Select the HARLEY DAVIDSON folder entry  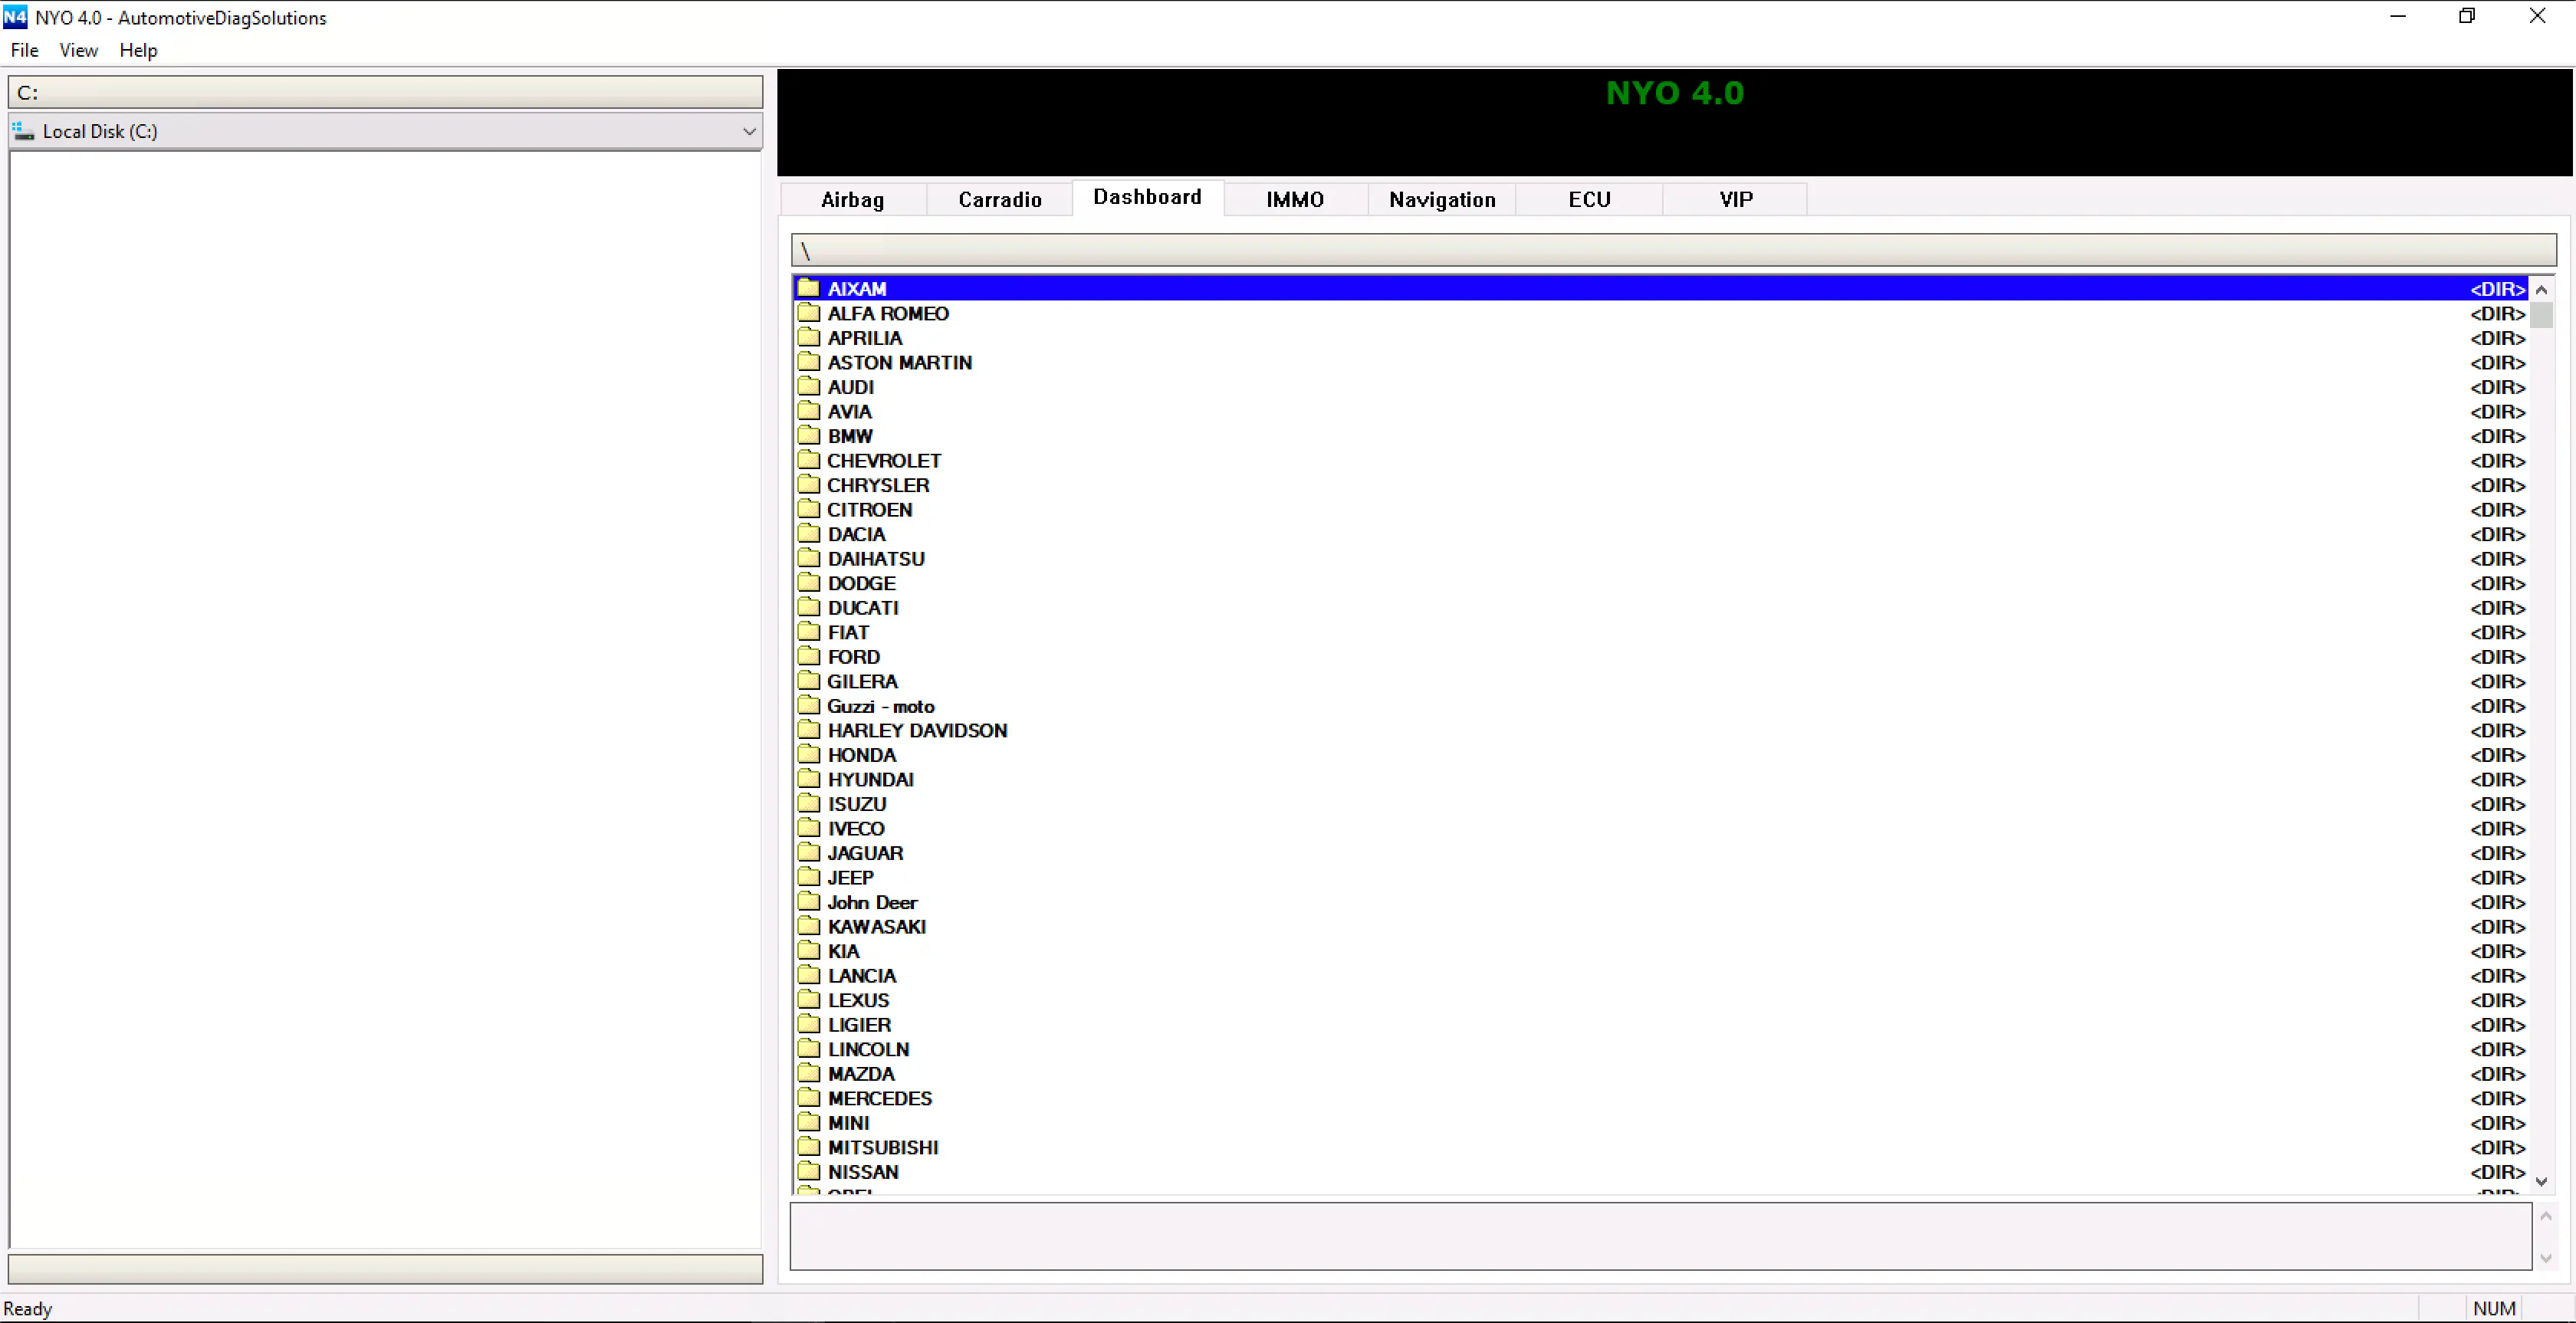pos(916,730)
